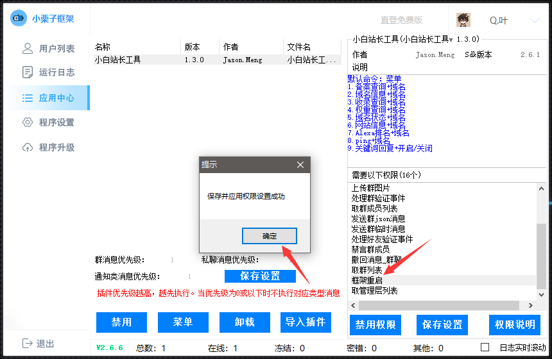Click the permissions horizontal scrollbar thumb

[439, 306]
